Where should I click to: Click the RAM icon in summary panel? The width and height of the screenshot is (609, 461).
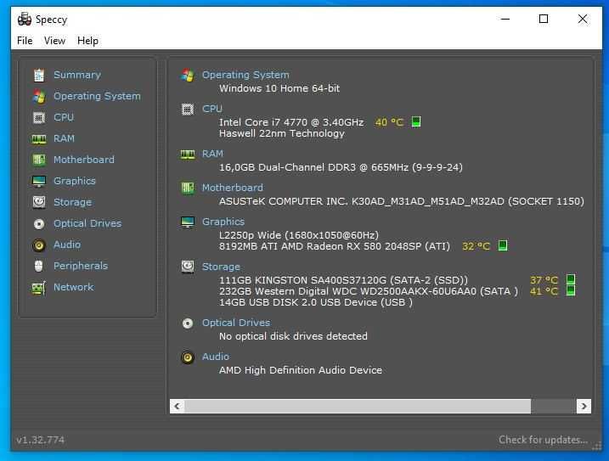tap(188, 155)
